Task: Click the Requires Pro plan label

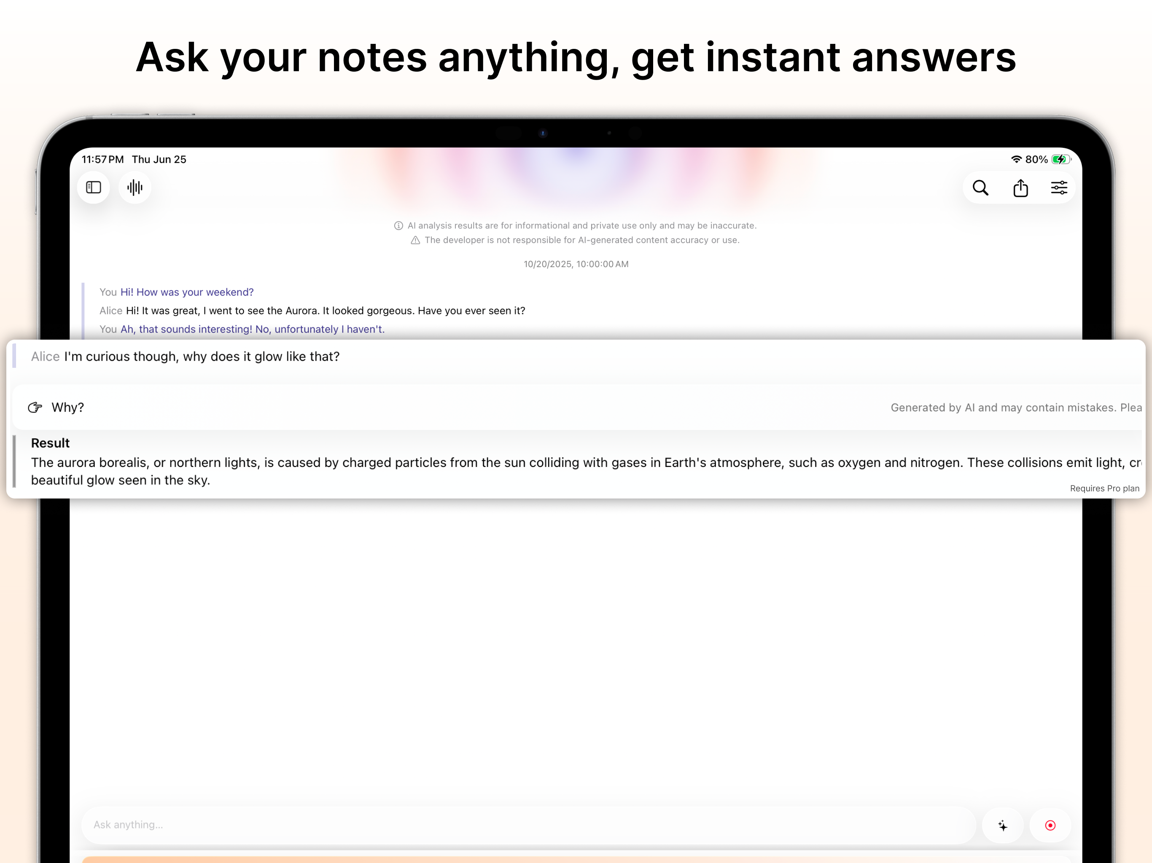Action: pyautogui.click(x=1104, y=488)
